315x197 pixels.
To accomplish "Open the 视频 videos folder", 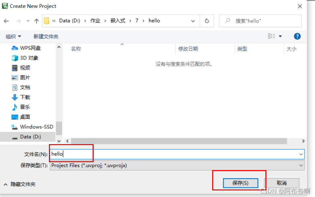I will (x=25, y=68).
